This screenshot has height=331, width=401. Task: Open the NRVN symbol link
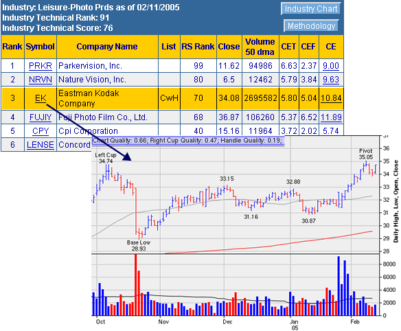click(x=41, y=80)
